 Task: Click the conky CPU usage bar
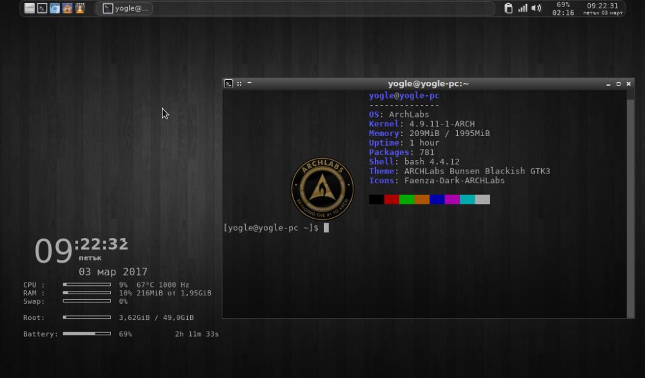pos(87,284)
